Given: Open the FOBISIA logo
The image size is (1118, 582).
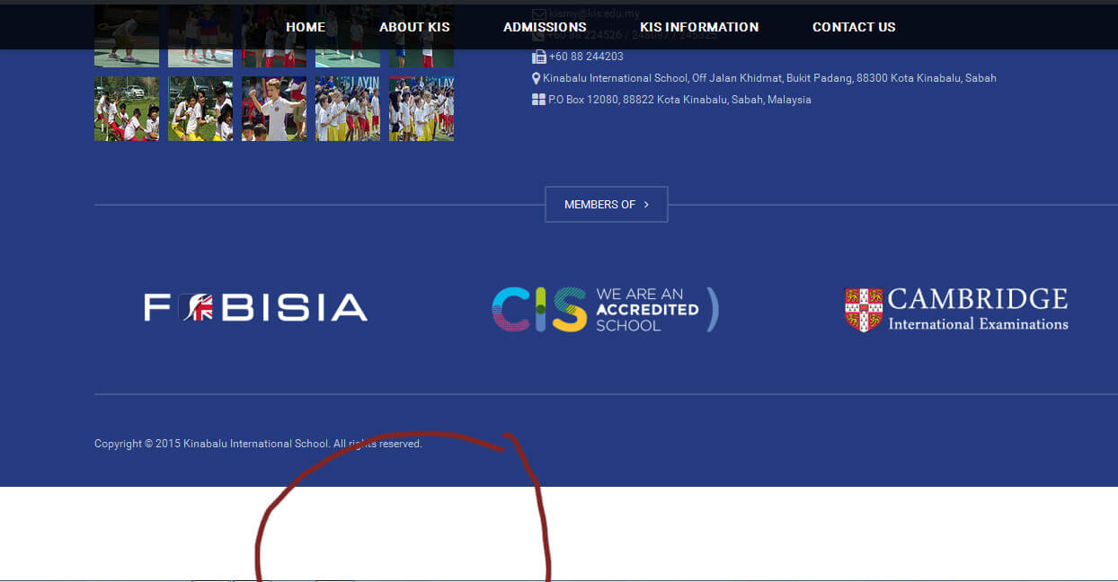Looking at the screenshot, I should click(256, 308).
